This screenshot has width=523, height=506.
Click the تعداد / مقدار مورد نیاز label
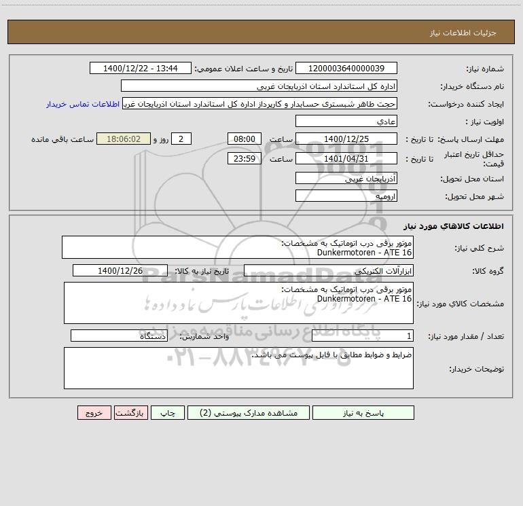point(466,336)
